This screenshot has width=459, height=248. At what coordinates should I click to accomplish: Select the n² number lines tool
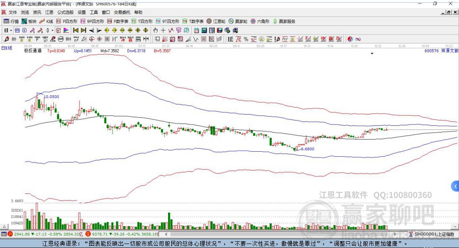point(76,39)
